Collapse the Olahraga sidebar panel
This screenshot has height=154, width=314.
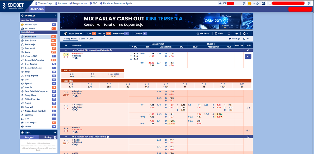tap(55, 16)
